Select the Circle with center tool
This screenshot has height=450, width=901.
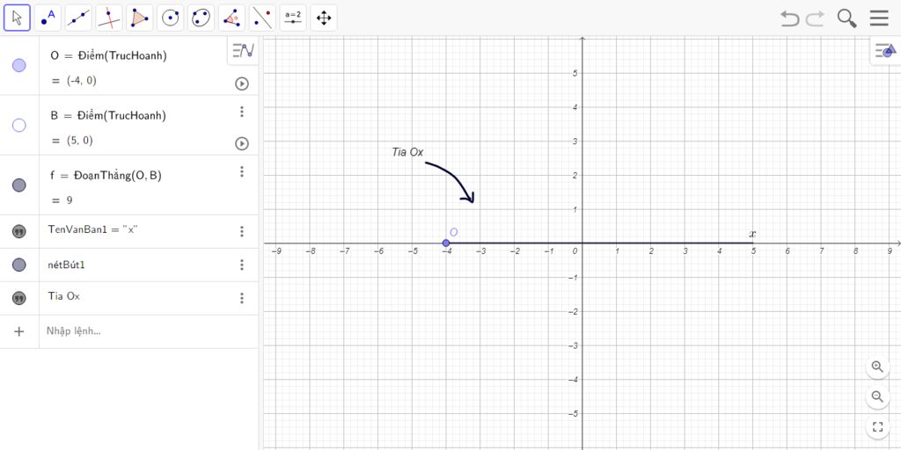point(170,18)
